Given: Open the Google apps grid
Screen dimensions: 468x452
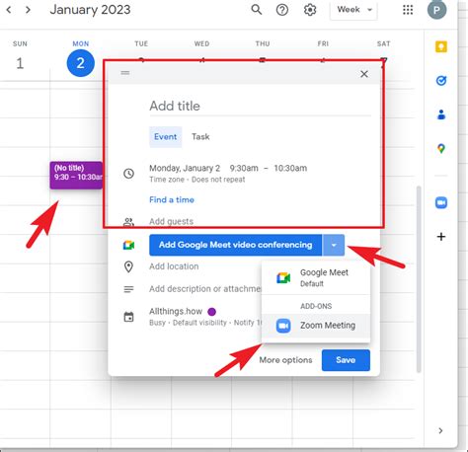Looking at the screenshot, I should pyautogui.click(x=408, y=10).
